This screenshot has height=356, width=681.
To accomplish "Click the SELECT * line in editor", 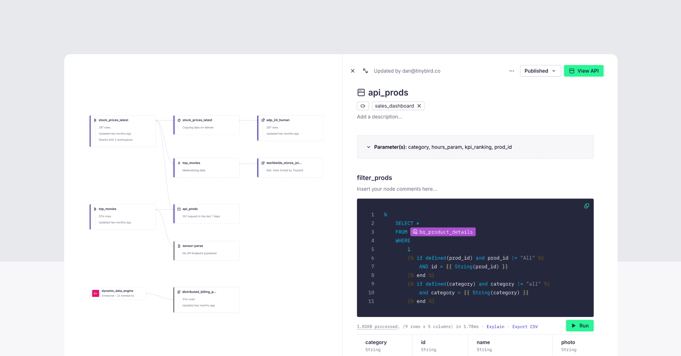I will coord(407,223).
